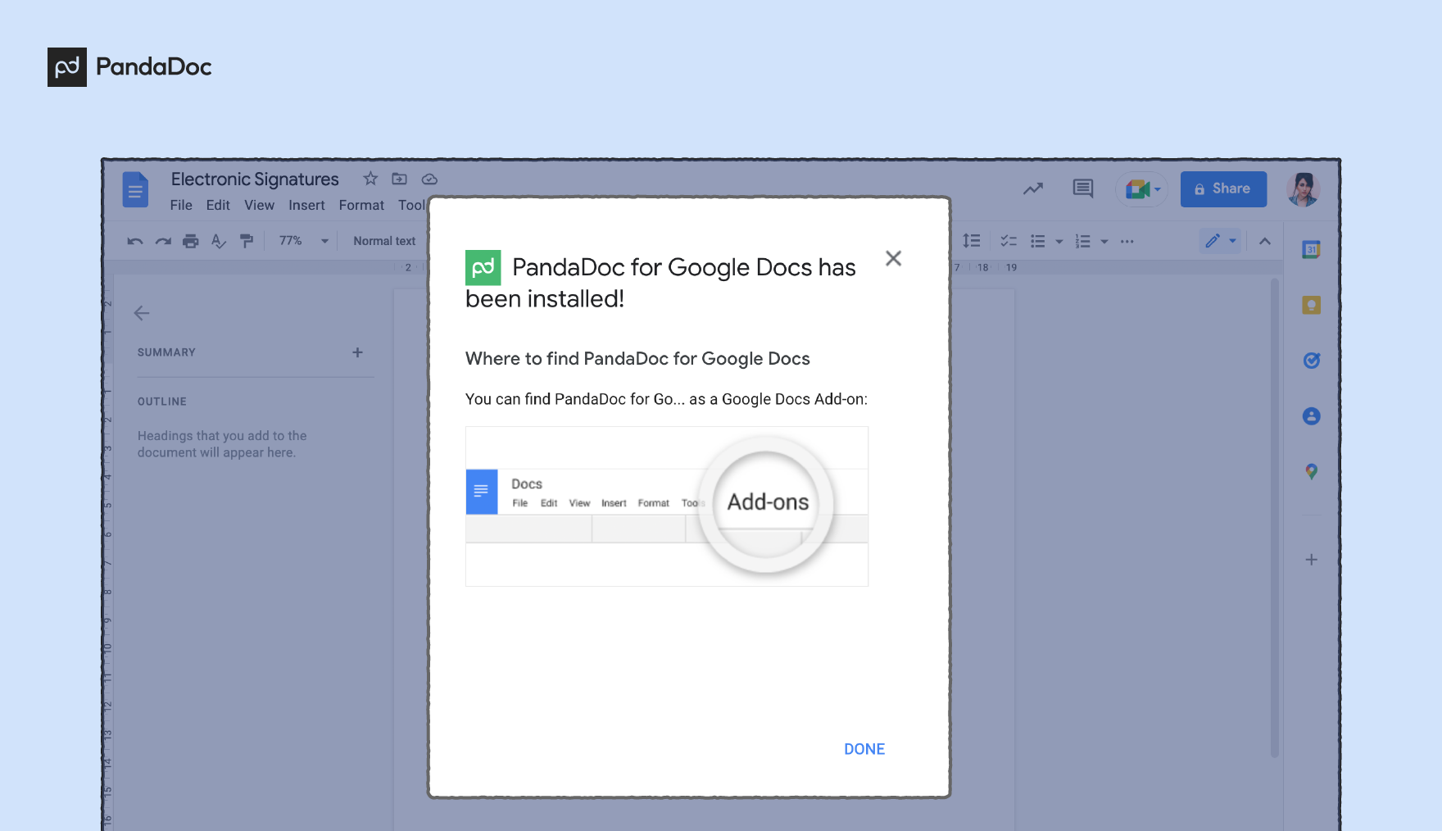Image resolution: width=1442 pixels, height=831 pixels.
Task: Close the document outline with back arrow
Action: tap(142, 313)
